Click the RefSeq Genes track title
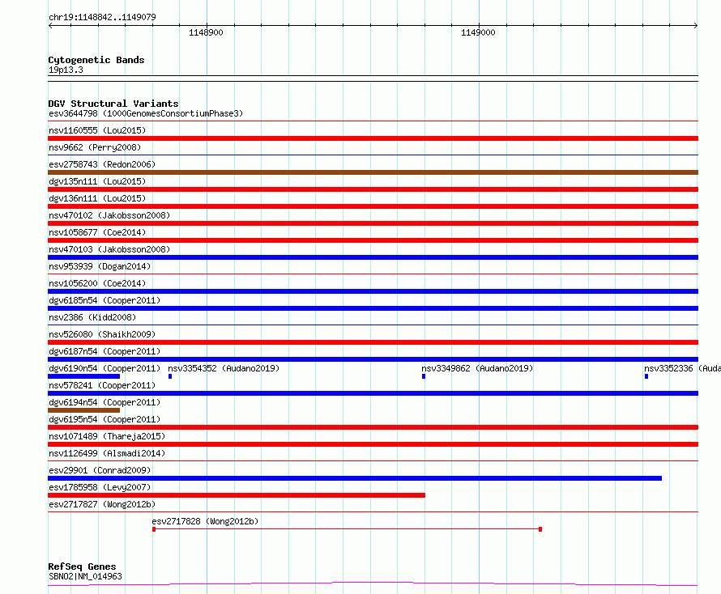The width and height of the screenshot is (721, 594). (82, 566)
